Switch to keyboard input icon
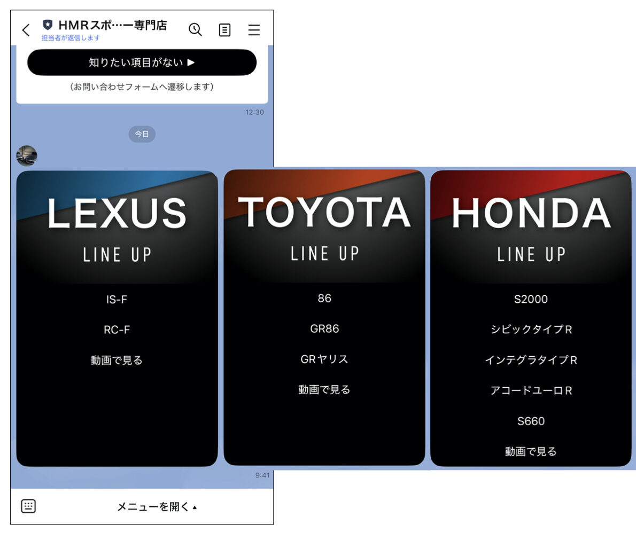The image size is (636, 541). [x=28, y=506]
